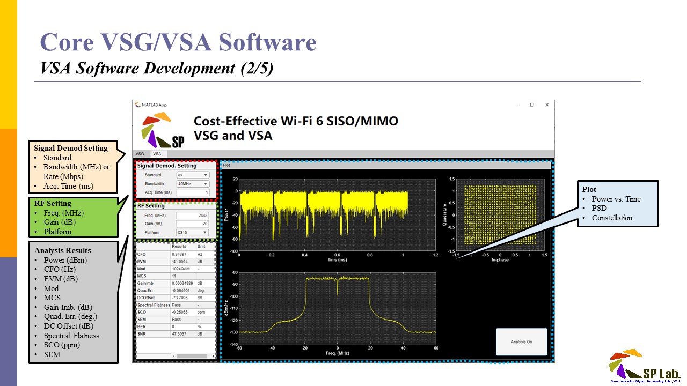Screen dimensions: 687x386
Task: Click the MCS value 11
Action: (x=183, y=276)
